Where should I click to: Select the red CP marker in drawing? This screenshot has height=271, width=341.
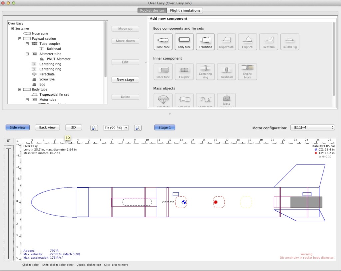[x=215, y=202]
